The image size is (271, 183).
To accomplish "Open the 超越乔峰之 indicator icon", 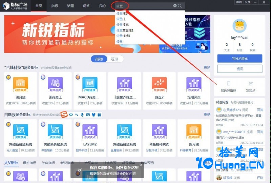I will (125, 84).
